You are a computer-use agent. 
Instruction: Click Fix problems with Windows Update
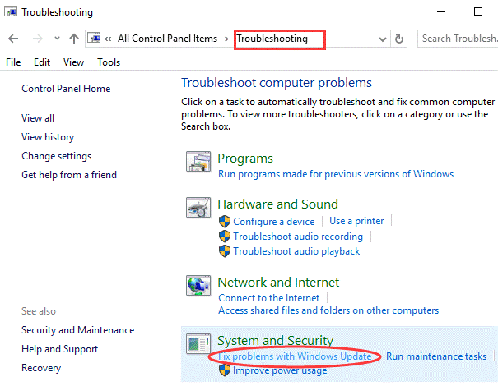(x=295, y=356)
